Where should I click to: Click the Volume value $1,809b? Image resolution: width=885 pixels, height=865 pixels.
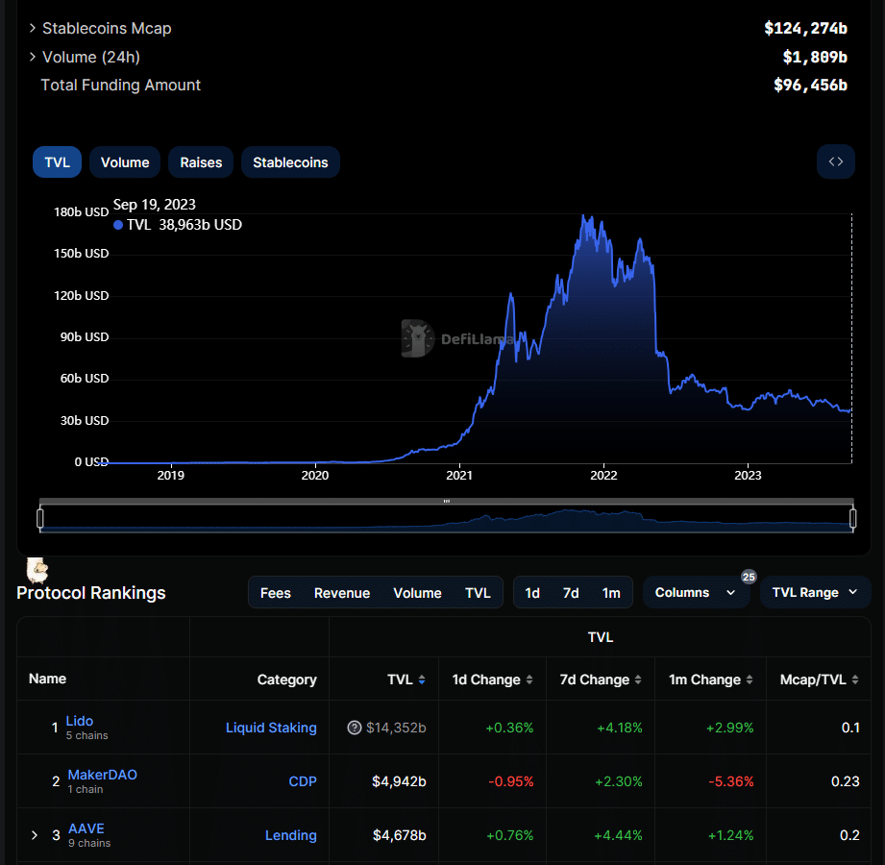[x=815, y=57]
